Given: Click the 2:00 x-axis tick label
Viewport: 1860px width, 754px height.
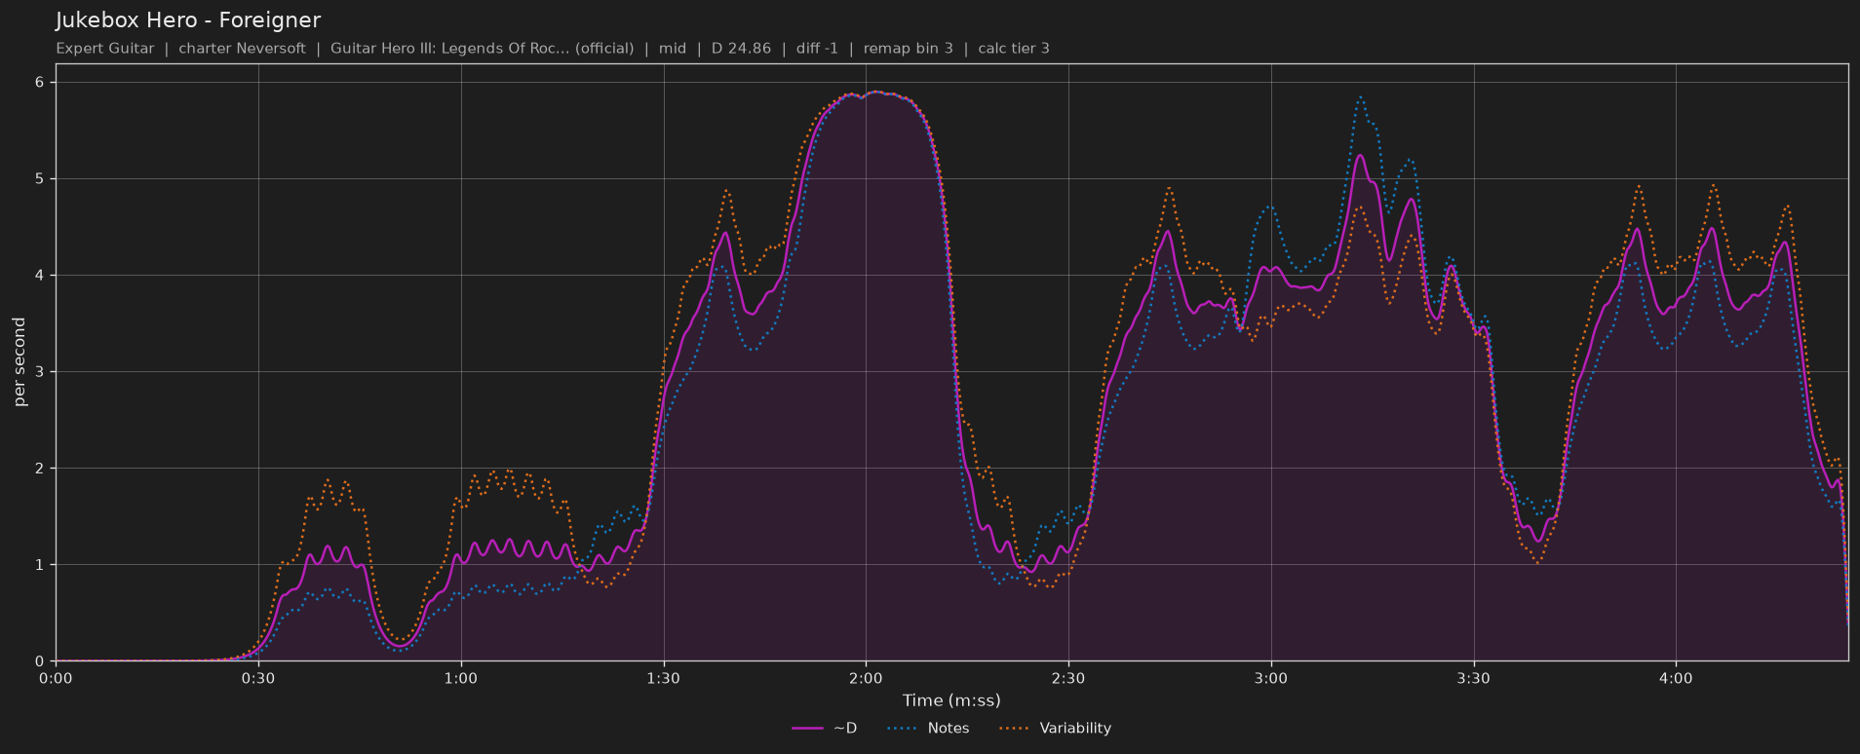Looking at the screenshot, I should 866,678.
